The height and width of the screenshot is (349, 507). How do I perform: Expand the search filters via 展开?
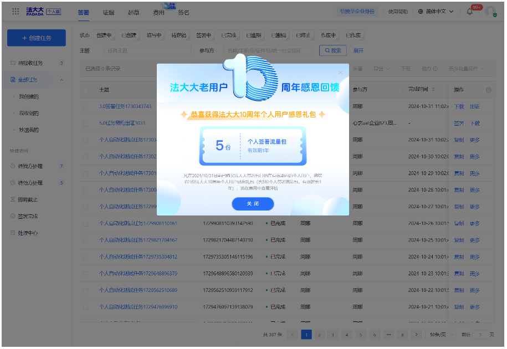tap(359, 51)
